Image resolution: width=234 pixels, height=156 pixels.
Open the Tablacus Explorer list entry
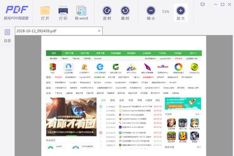click(x=135, y=111)
